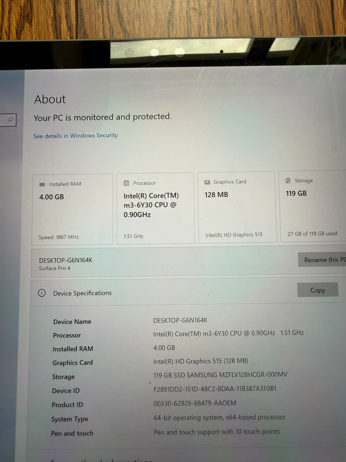The height and width of the screenshot is (462, 346).
Task: Click the 'Speed: 1867 MHz' text
Action: point(59,237)
